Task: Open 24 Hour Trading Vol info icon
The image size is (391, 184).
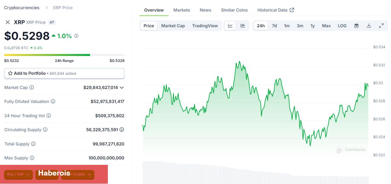Action: 49,116
